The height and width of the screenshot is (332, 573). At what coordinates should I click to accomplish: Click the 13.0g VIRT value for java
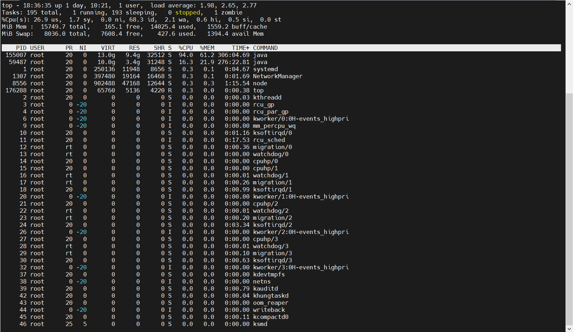(106, 55)
